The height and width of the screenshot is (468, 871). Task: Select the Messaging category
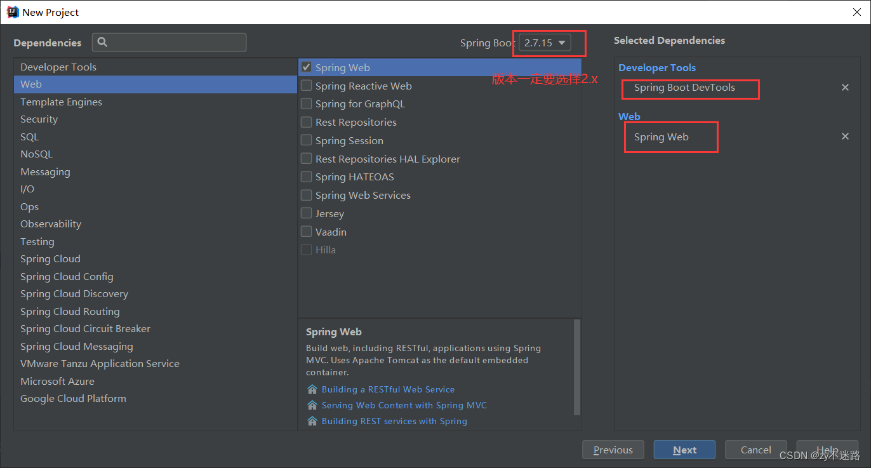coord(156,171)
